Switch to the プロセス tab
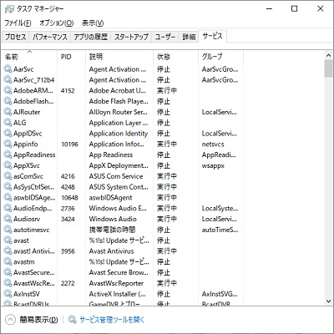This screenshot has width=334, height=334. (16, 37)
